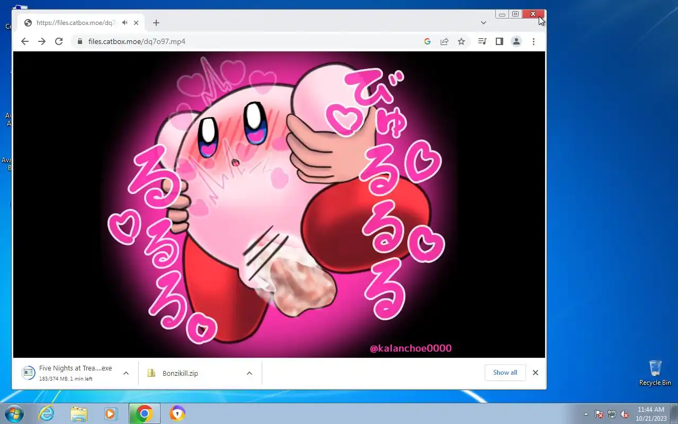
Task: Open the Windows Start menu
Action: (x=14, y=413)
